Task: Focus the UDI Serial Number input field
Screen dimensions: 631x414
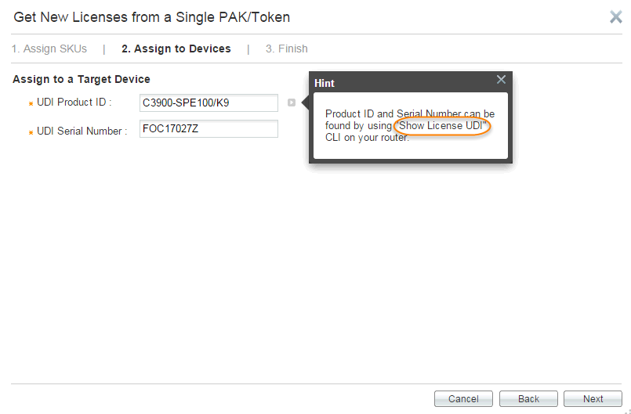Action: pos(209,128)
